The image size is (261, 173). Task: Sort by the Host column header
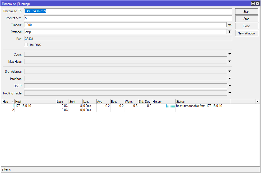pos(35,102)
